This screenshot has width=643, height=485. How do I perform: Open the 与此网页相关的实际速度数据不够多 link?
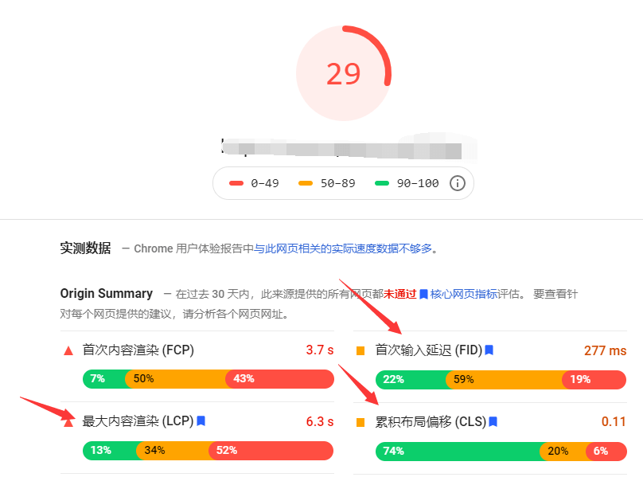point(343,248)
